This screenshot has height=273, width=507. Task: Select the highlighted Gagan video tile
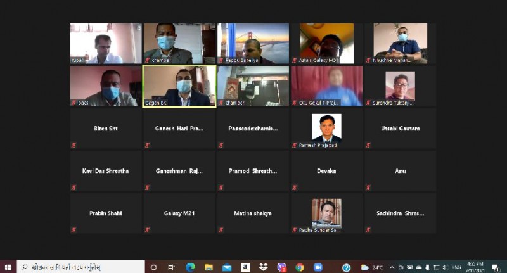179,86
